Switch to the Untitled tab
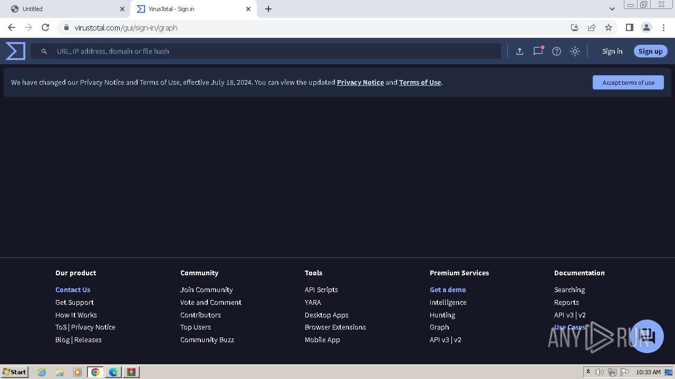The height and width of the screenshot is (379, 675). tap(66, 9)
